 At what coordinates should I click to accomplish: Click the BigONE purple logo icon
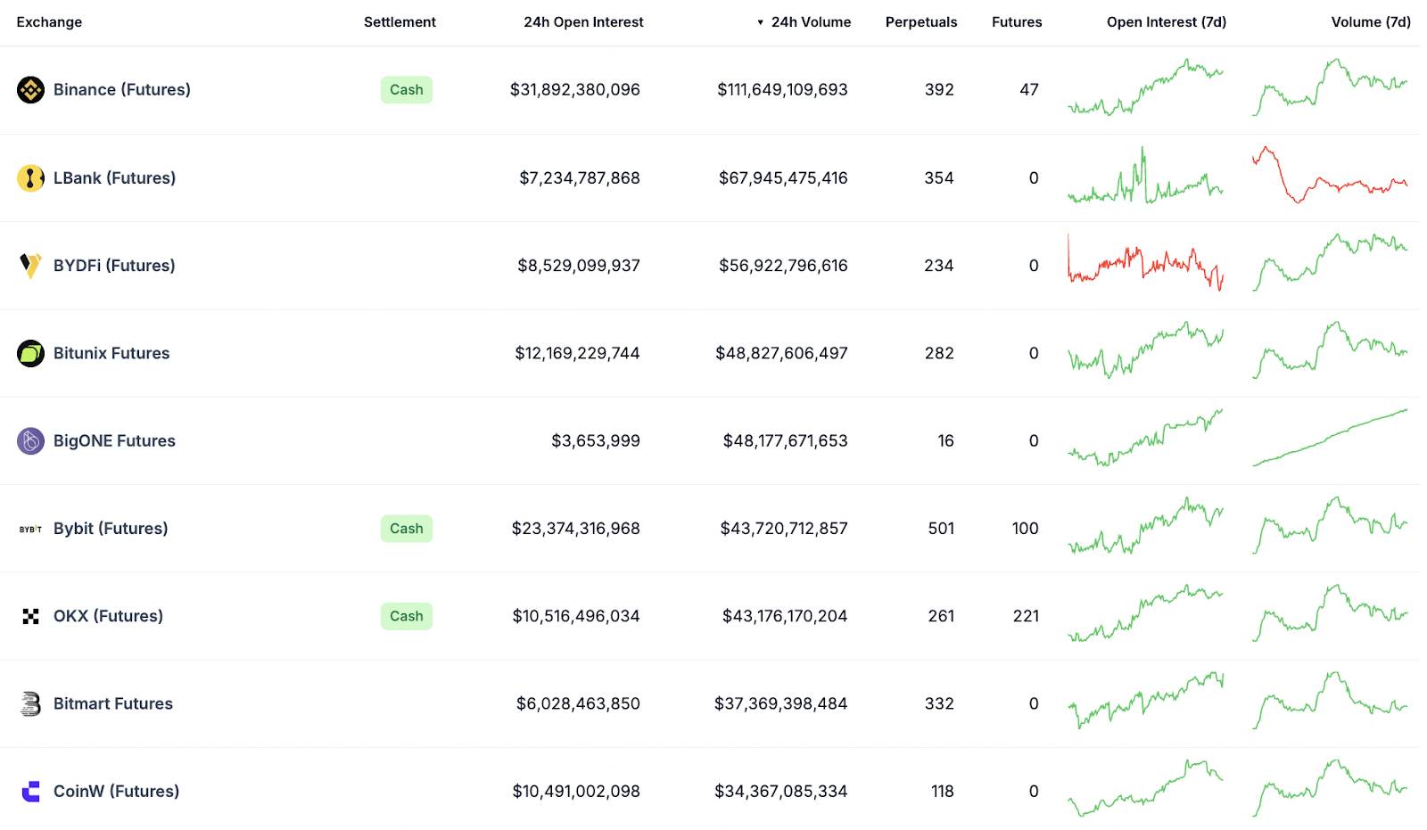(30, 441)
